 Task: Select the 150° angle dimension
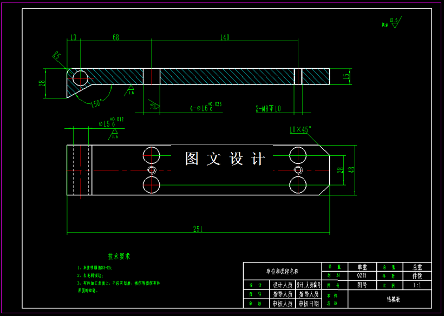pos(96,103)
